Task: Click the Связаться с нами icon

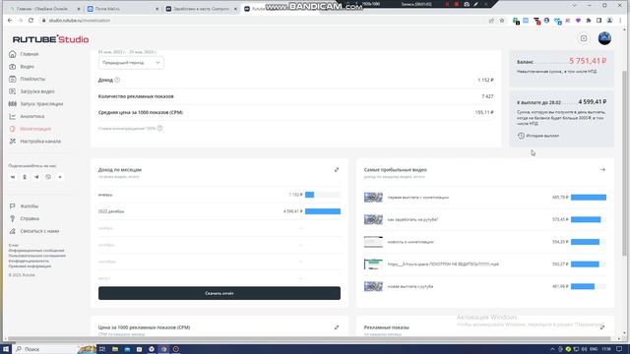Action: coord(13,231)
